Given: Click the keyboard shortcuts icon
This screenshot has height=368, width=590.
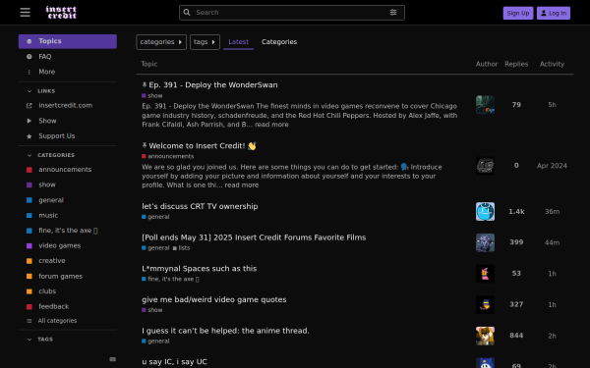Looking at the screenshot, I should (112, 359).
